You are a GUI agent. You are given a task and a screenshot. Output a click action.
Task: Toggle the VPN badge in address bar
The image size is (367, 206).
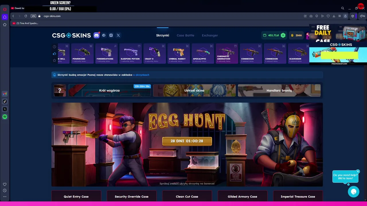[x=34, y=16]
